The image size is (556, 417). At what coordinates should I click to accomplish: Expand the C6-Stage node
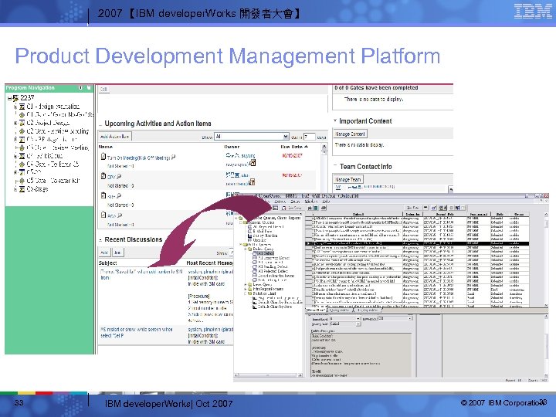pyautogui.click(x=15, y=189)
